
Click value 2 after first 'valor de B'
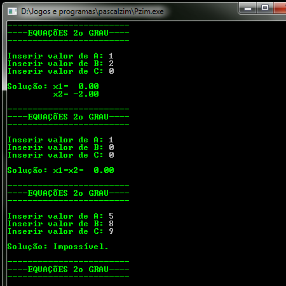click(x=111, y=64)
